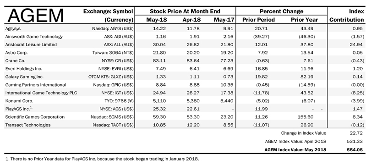Click Everi Holdings Inc. row label
This screenshot has width=371, height=165.
[x=23, y=69]
